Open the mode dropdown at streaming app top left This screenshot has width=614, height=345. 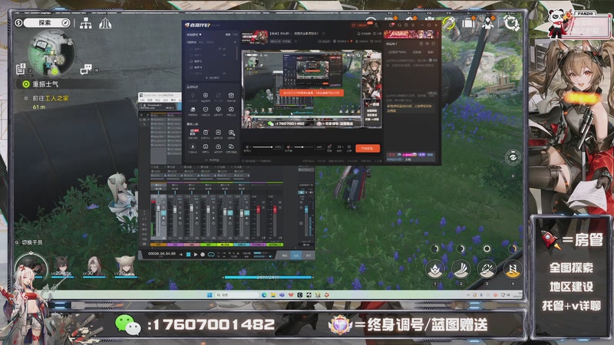[x=194, y=34]
